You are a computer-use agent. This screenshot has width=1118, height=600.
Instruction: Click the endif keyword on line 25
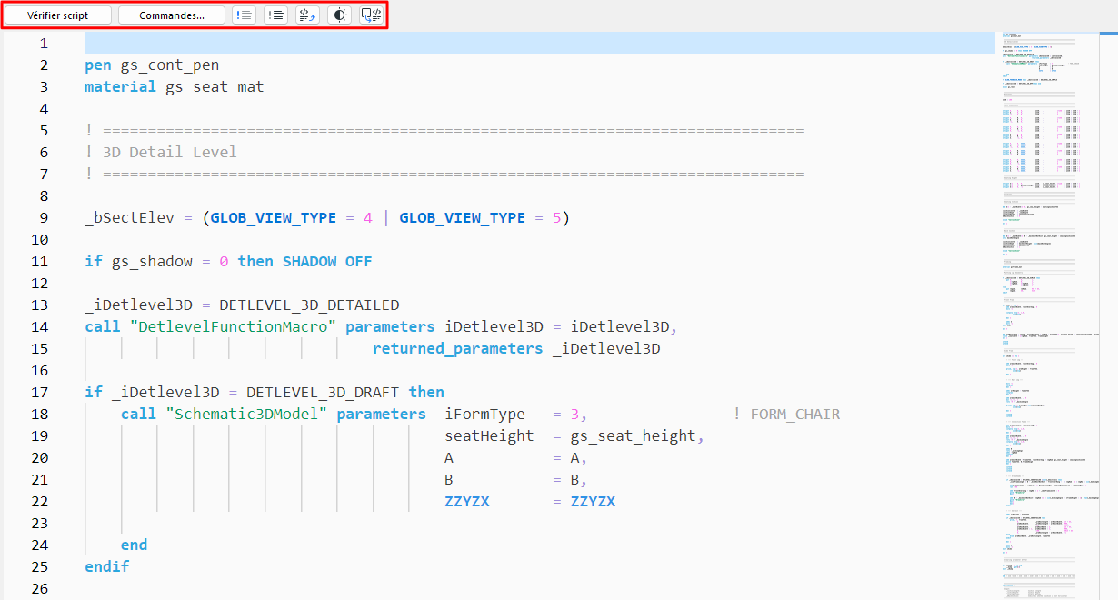pos(106,566)
